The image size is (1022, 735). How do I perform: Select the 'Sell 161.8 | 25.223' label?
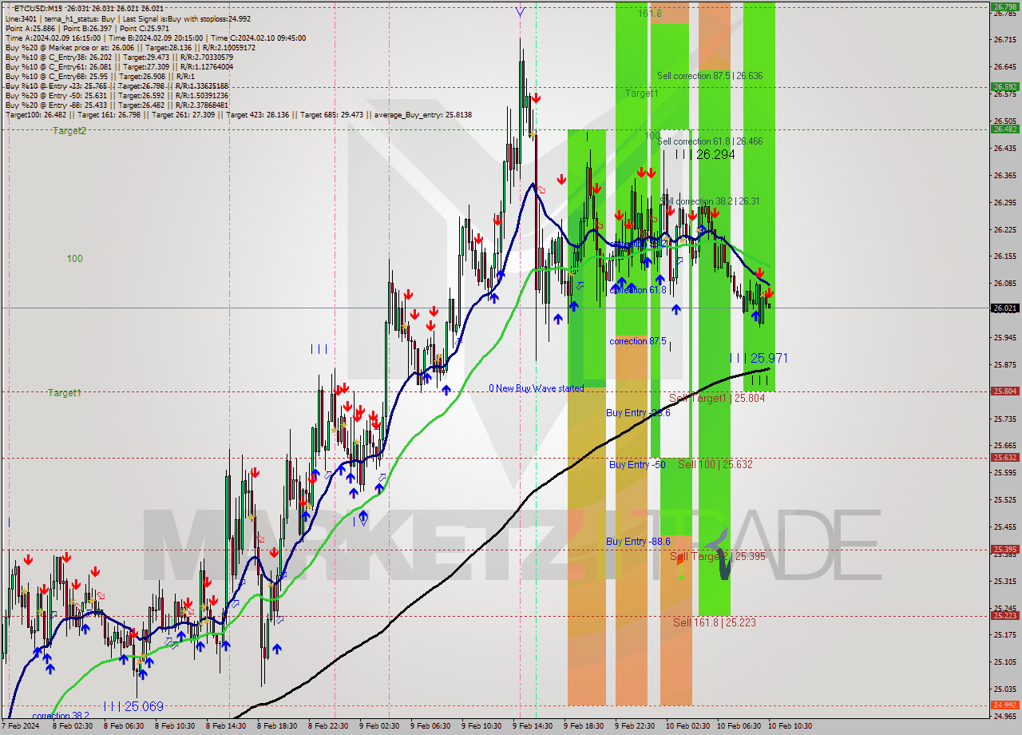pos(714,622)
